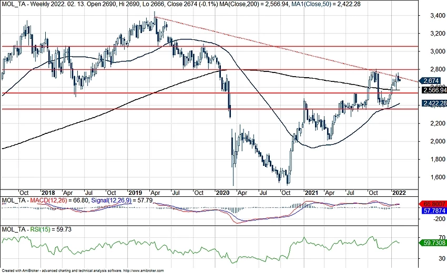Click the 2,200 price axis label
This screenshot has height=273, width=447.
coord(438,123)
